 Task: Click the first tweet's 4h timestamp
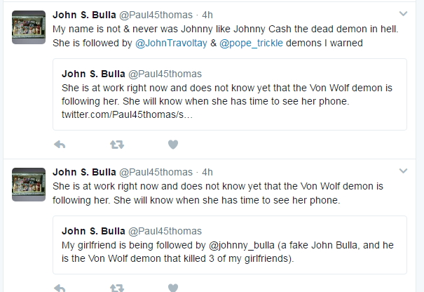click(x=207, y=15)
